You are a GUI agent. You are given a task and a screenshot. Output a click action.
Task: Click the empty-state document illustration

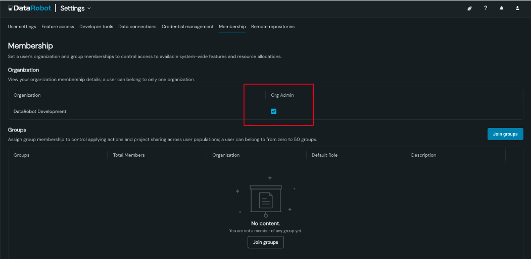pos(266,200)
